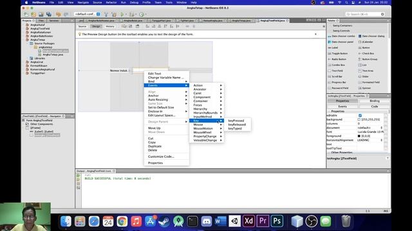
Task: Click the Preview Design icon in form toolbar
Action: click(x=137, y=26)
